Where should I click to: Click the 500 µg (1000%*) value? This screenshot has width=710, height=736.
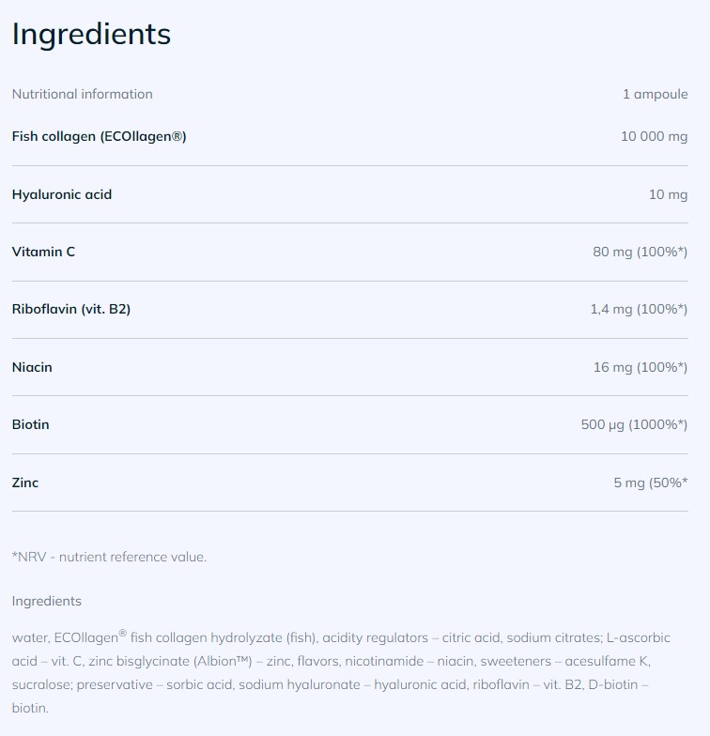pyautogui.click(x=634, y=424)
